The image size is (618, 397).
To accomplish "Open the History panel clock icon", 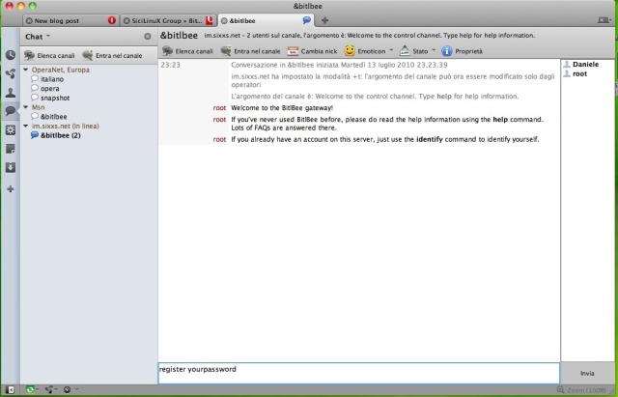I will (x=10, y=56).
